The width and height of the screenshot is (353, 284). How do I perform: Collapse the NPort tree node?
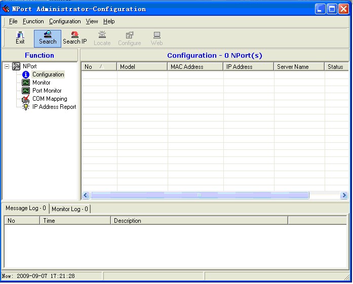[7, 66]
